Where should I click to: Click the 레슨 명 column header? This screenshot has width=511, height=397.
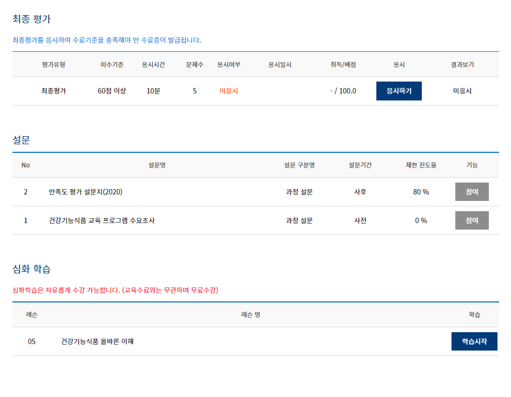click(x=250, y=315)
